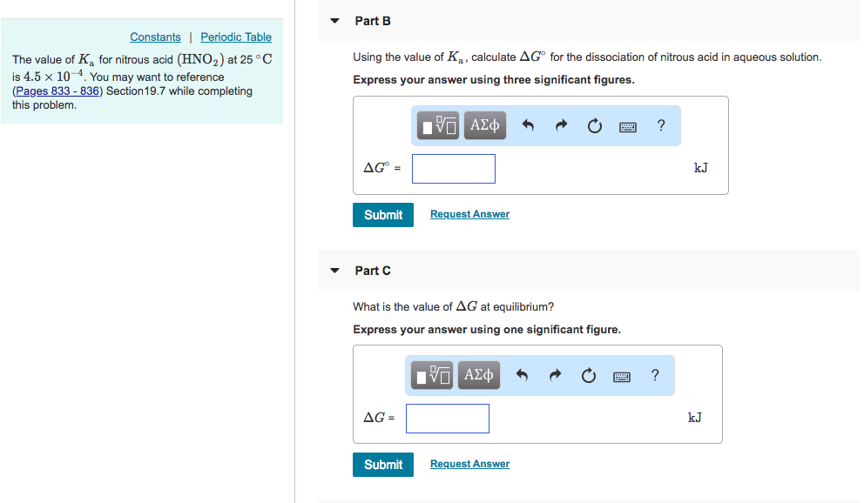864x503 pixels.
Task: Select the Greek symbols ΑΣφ icon in Part B
Action: pos(484,125)
